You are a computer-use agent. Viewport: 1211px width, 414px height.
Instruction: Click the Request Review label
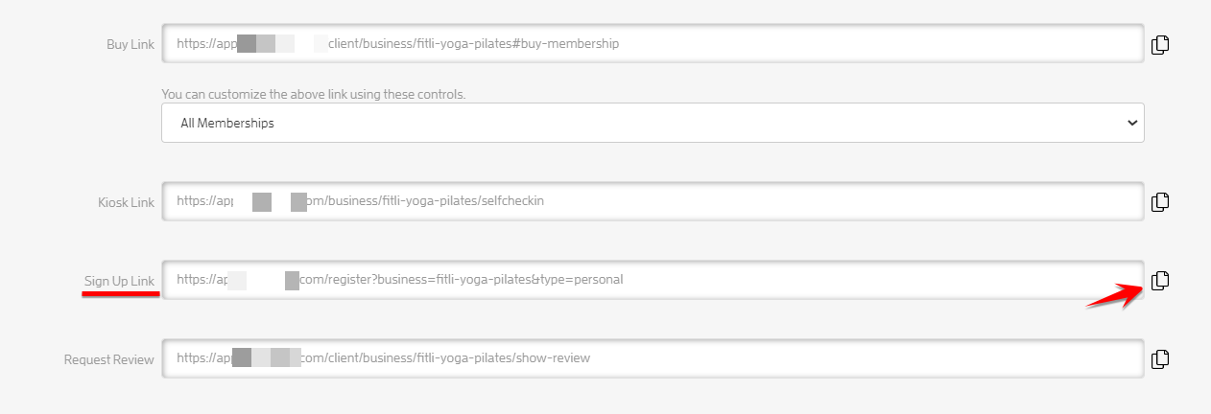click(x=108, y=359)
